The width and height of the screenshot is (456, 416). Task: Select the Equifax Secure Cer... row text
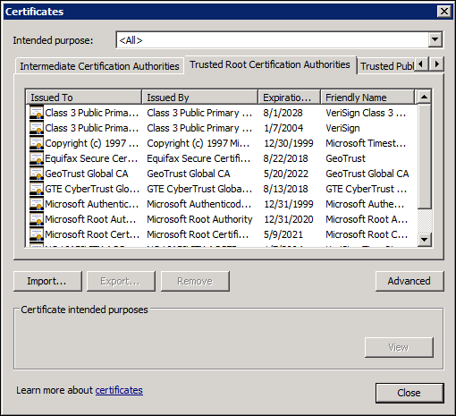coord(91,158)
